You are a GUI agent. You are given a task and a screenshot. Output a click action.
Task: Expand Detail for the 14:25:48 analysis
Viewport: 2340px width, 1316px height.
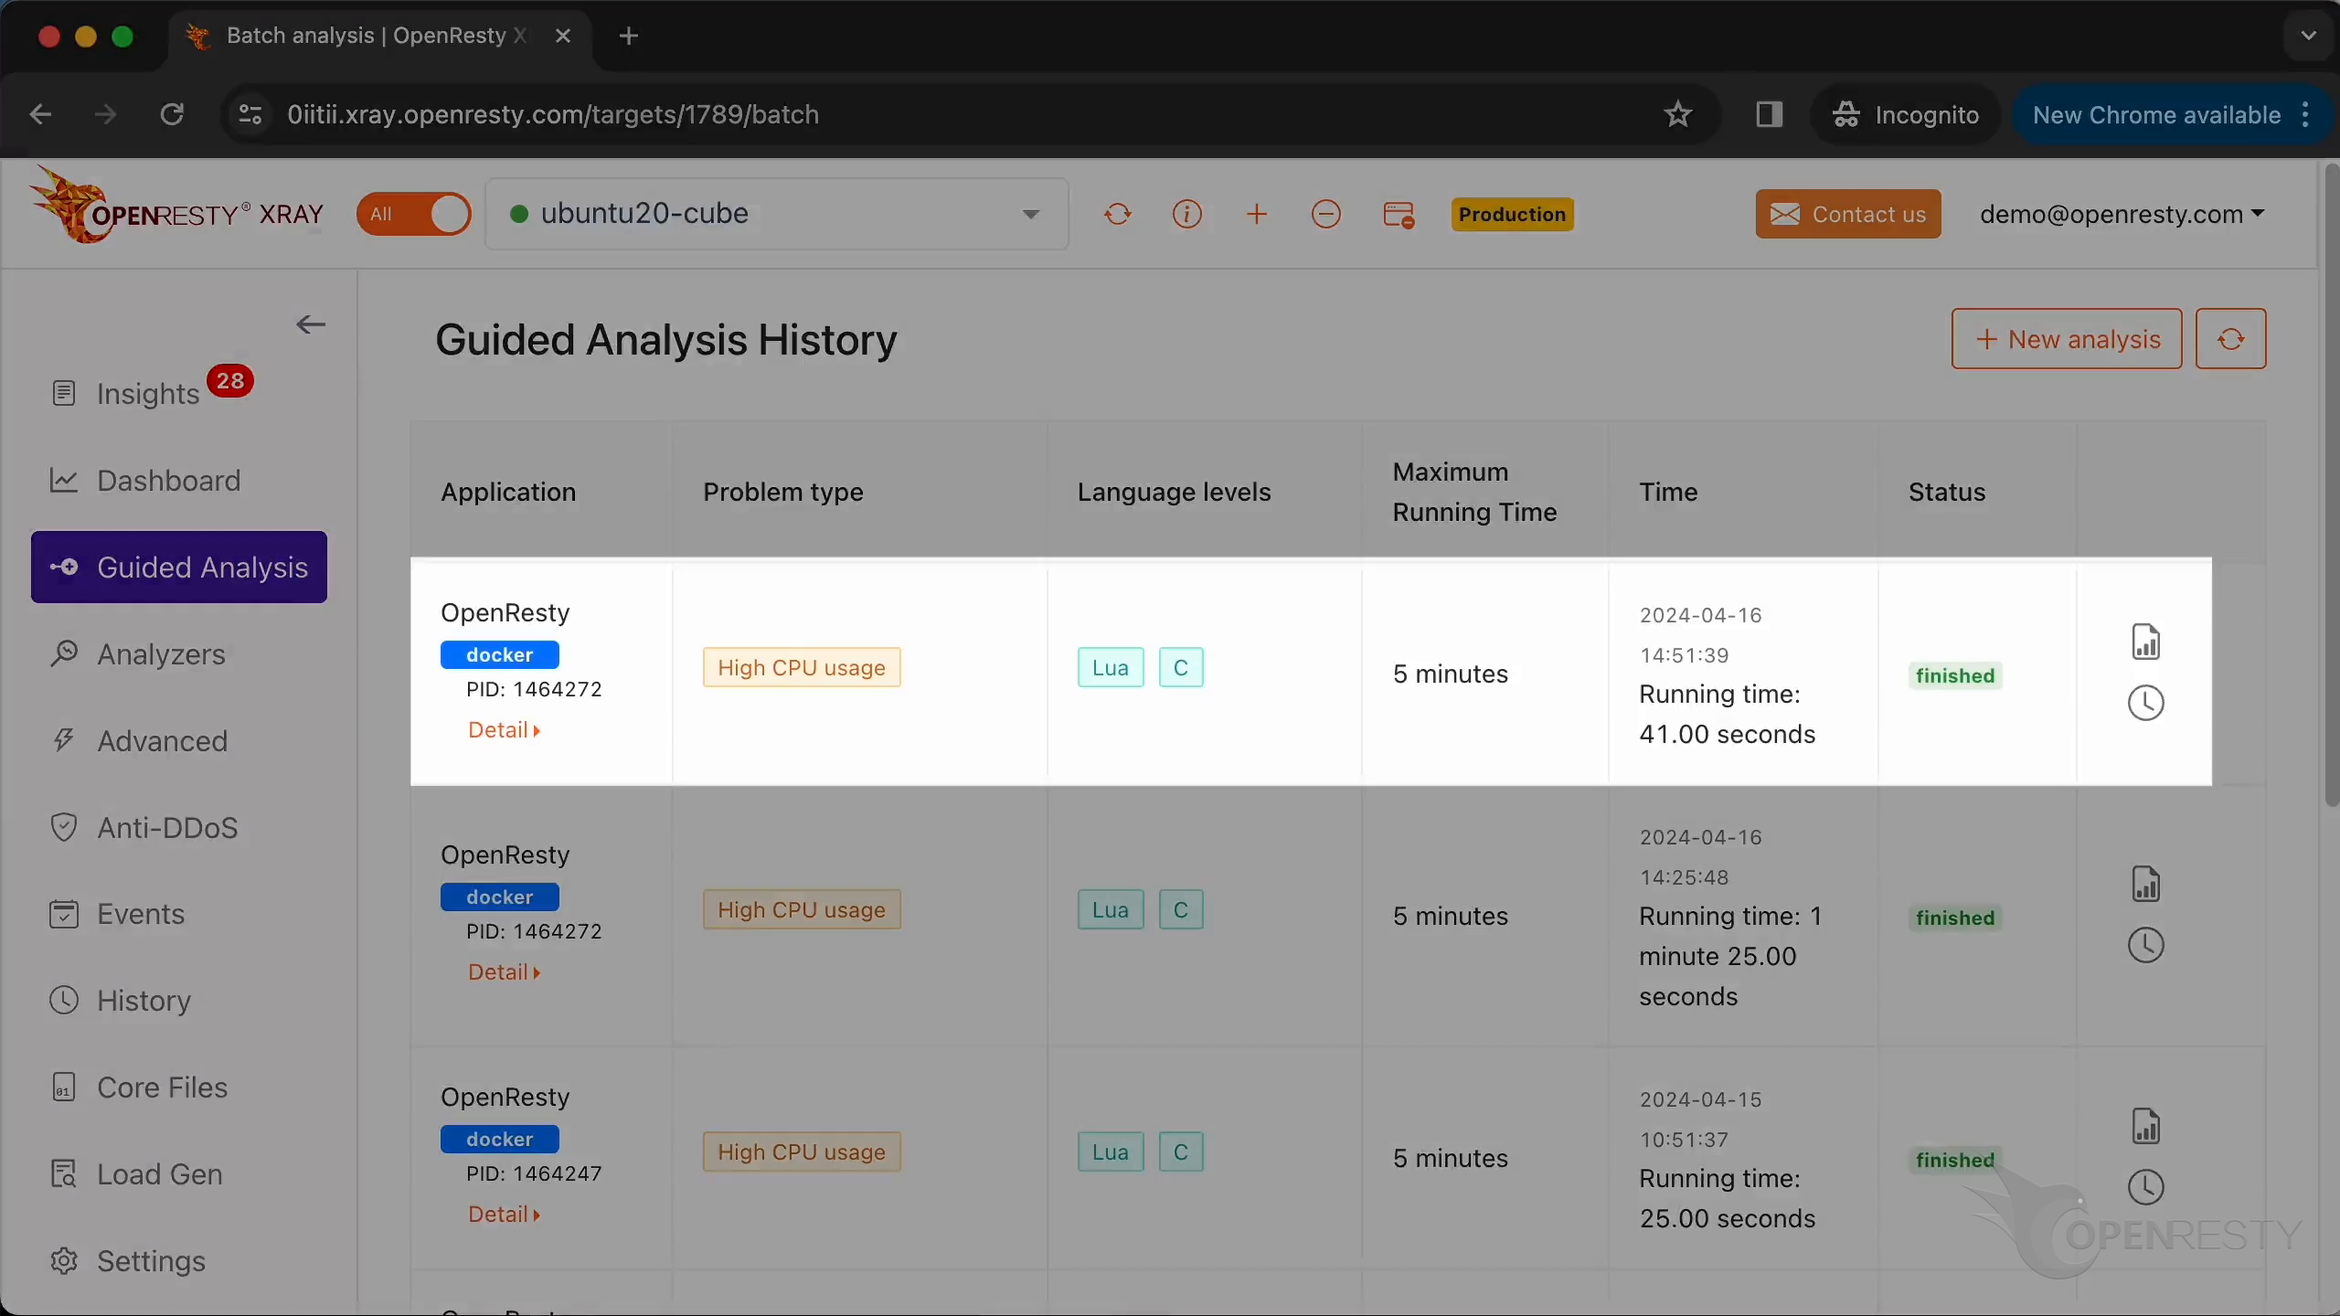click(505, 972)
